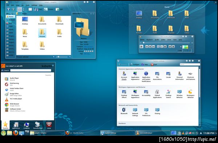Set star rating in Information panel

click(89, 51)
